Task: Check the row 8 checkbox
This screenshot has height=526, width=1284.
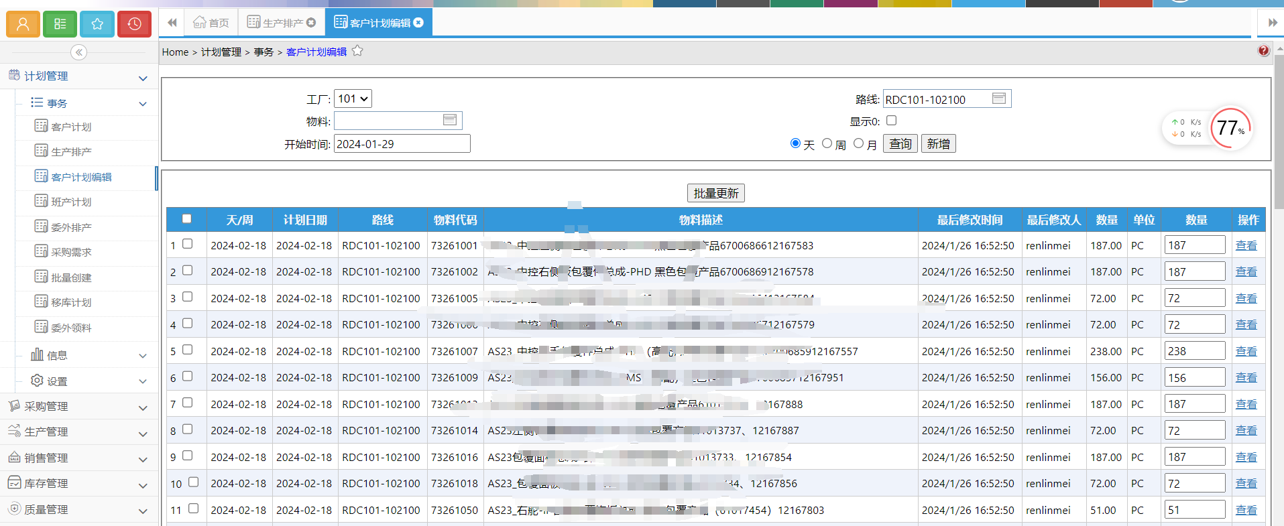Action: coord(188,429)
